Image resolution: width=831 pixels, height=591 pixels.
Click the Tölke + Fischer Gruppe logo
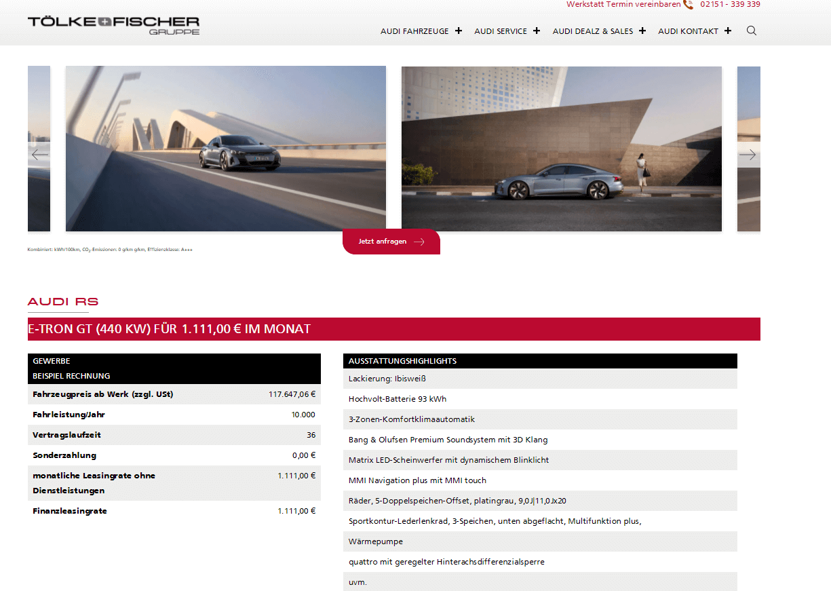(113, 25)
